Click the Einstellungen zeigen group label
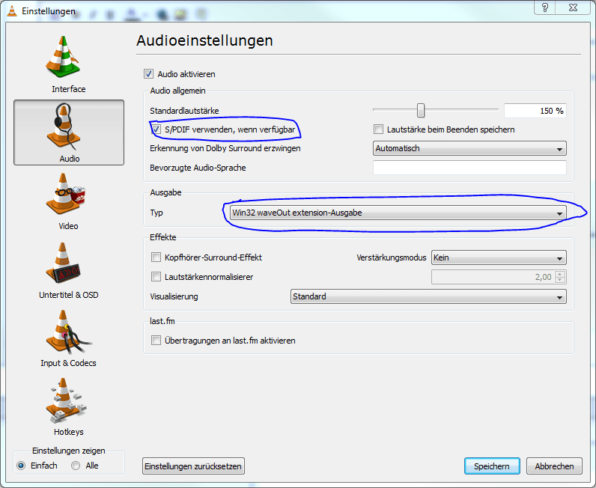 69,451
